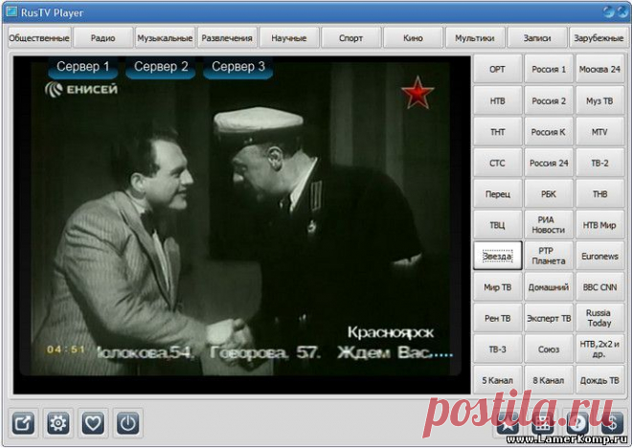This screenshot has width=632, height=448.
Task: Switch stream to Сервер 1
Action: click(x=82, y=67)
